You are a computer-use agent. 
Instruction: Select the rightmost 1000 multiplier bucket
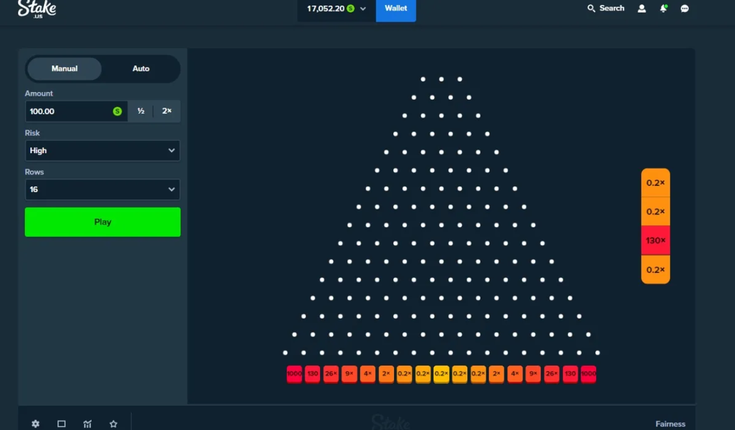pos(588,374)
